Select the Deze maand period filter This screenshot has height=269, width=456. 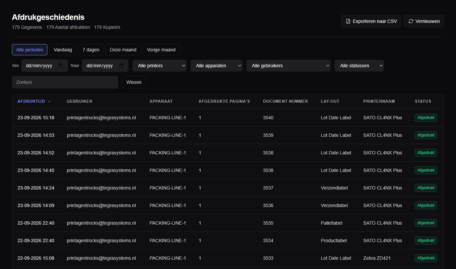point(123,50)
